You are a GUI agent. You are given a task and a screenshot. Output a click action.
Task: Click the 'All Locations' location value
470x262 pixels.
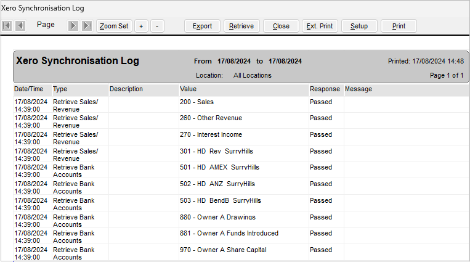pyautogui.click(x=253, y=76)
